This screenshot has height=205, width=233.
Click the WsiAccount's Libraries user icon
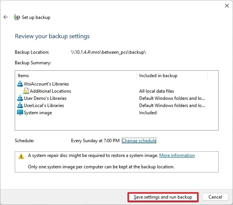(20, 84)
